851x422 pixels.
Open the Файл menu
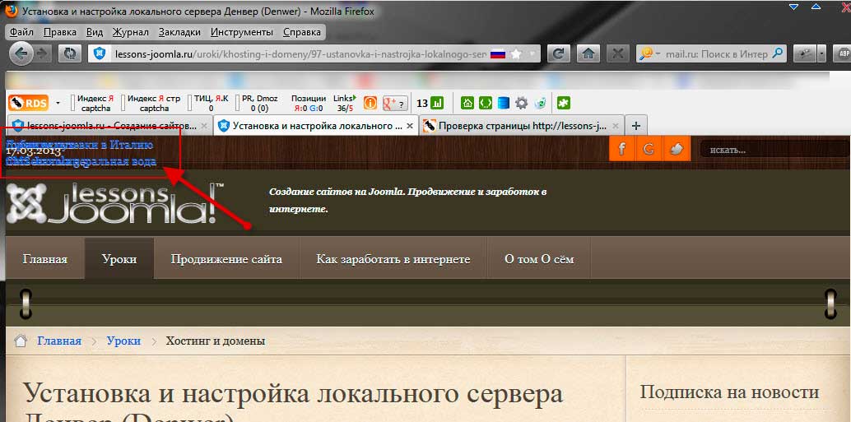21,32
